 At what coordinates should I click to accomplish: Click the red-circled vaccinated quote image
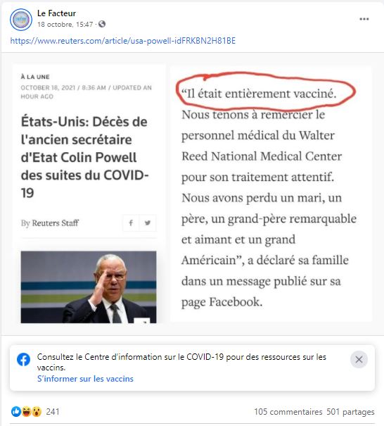[271, 194]
